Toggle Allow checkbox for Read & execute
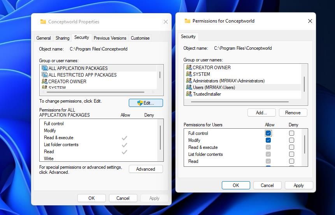Screen dimensions: 335x215 point(268,147)
